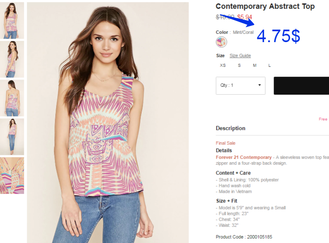329x243 pixels.
Task: Open the Size Guide link
Action: tap(240, 55)
